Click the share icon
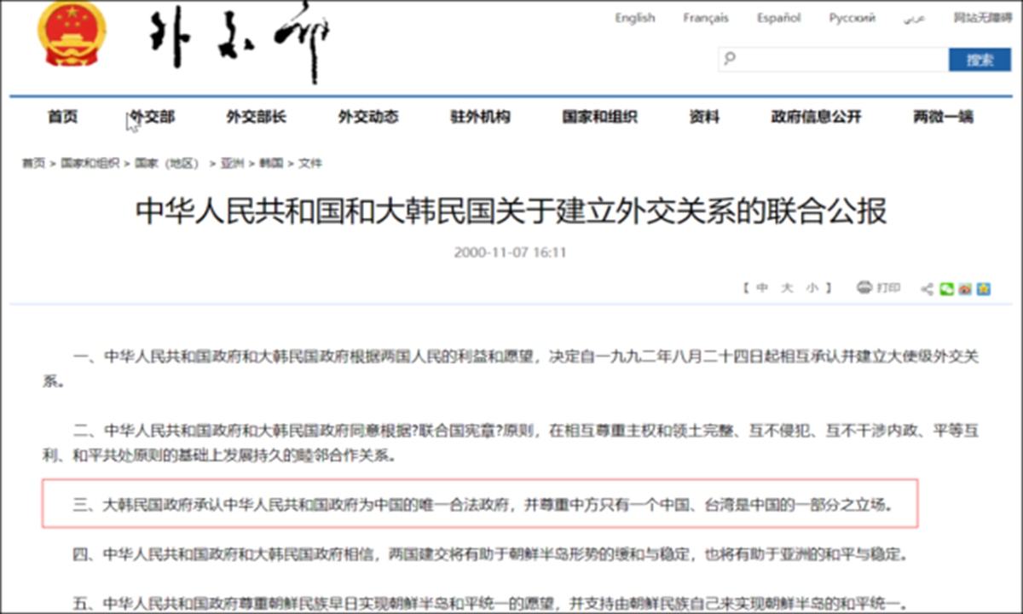Image resolution: width=1023 pixels, height=614 pixels. (x=927, y=289)
